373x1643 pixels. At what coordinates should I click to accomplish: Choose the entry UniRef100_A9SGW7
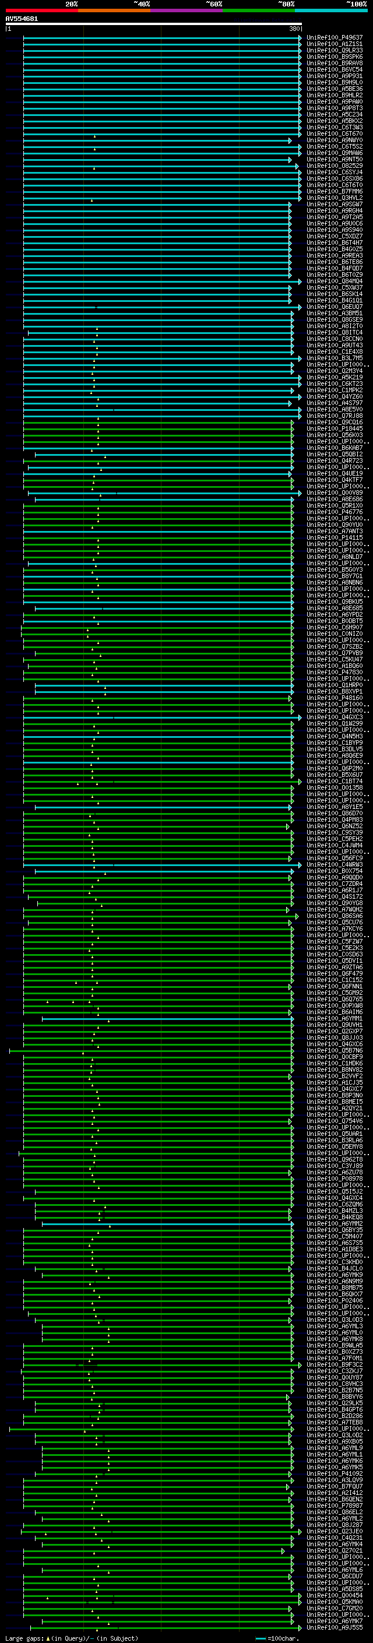335,204
